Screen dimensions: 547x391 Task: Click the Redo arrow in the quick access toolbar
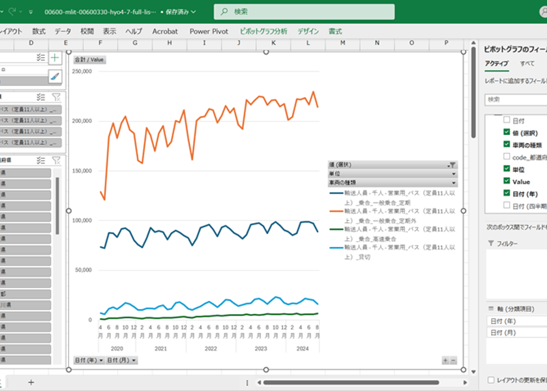pyautogui.click(x=12, y=11)
